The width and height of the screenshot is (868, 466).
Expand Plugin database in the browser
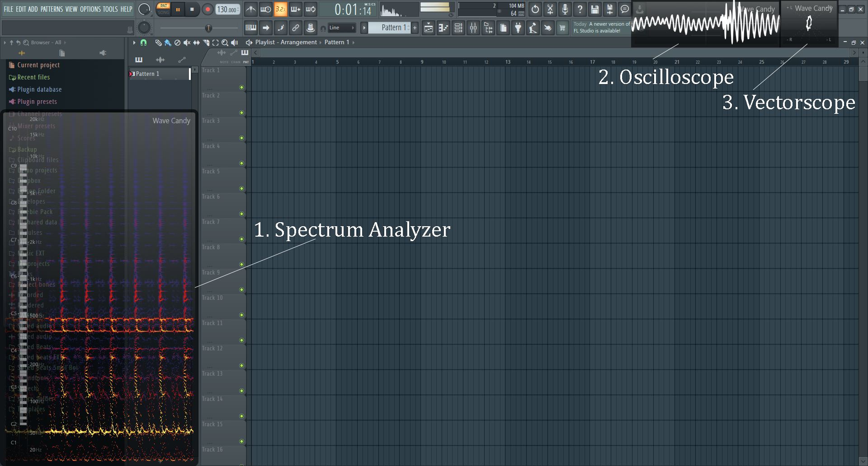(39, 89)
